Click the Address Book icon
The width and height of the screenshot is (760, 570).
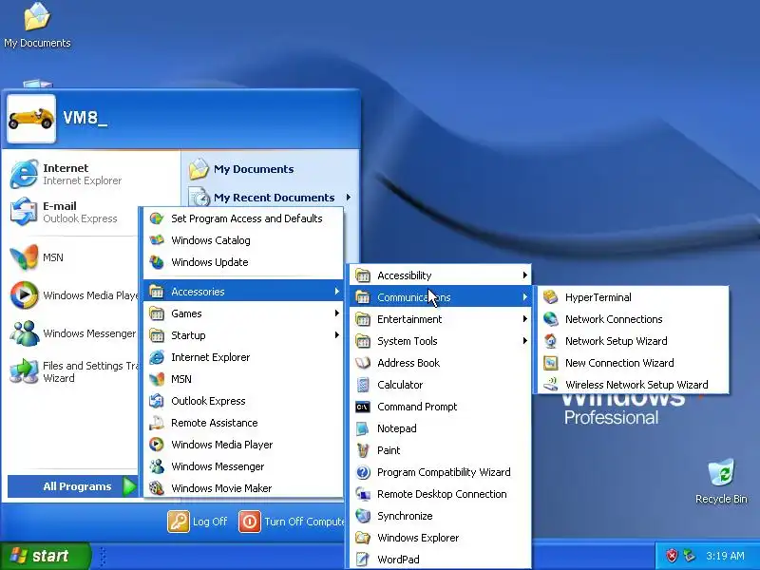coord(363,363)
